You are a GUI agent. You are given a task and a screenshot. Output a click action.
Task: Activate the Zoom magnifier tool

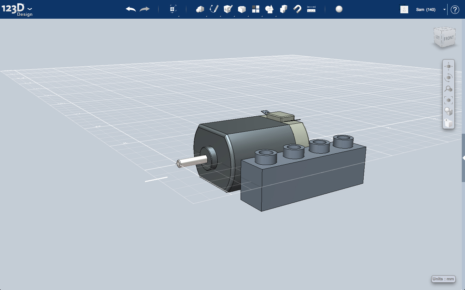pos(449,89)
